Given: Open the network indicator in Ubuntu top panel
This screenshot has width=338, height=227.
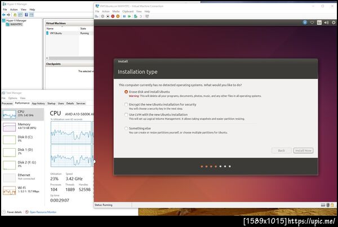Looking at the screenshot, I should pyautogui.click(x=312, y=23).
